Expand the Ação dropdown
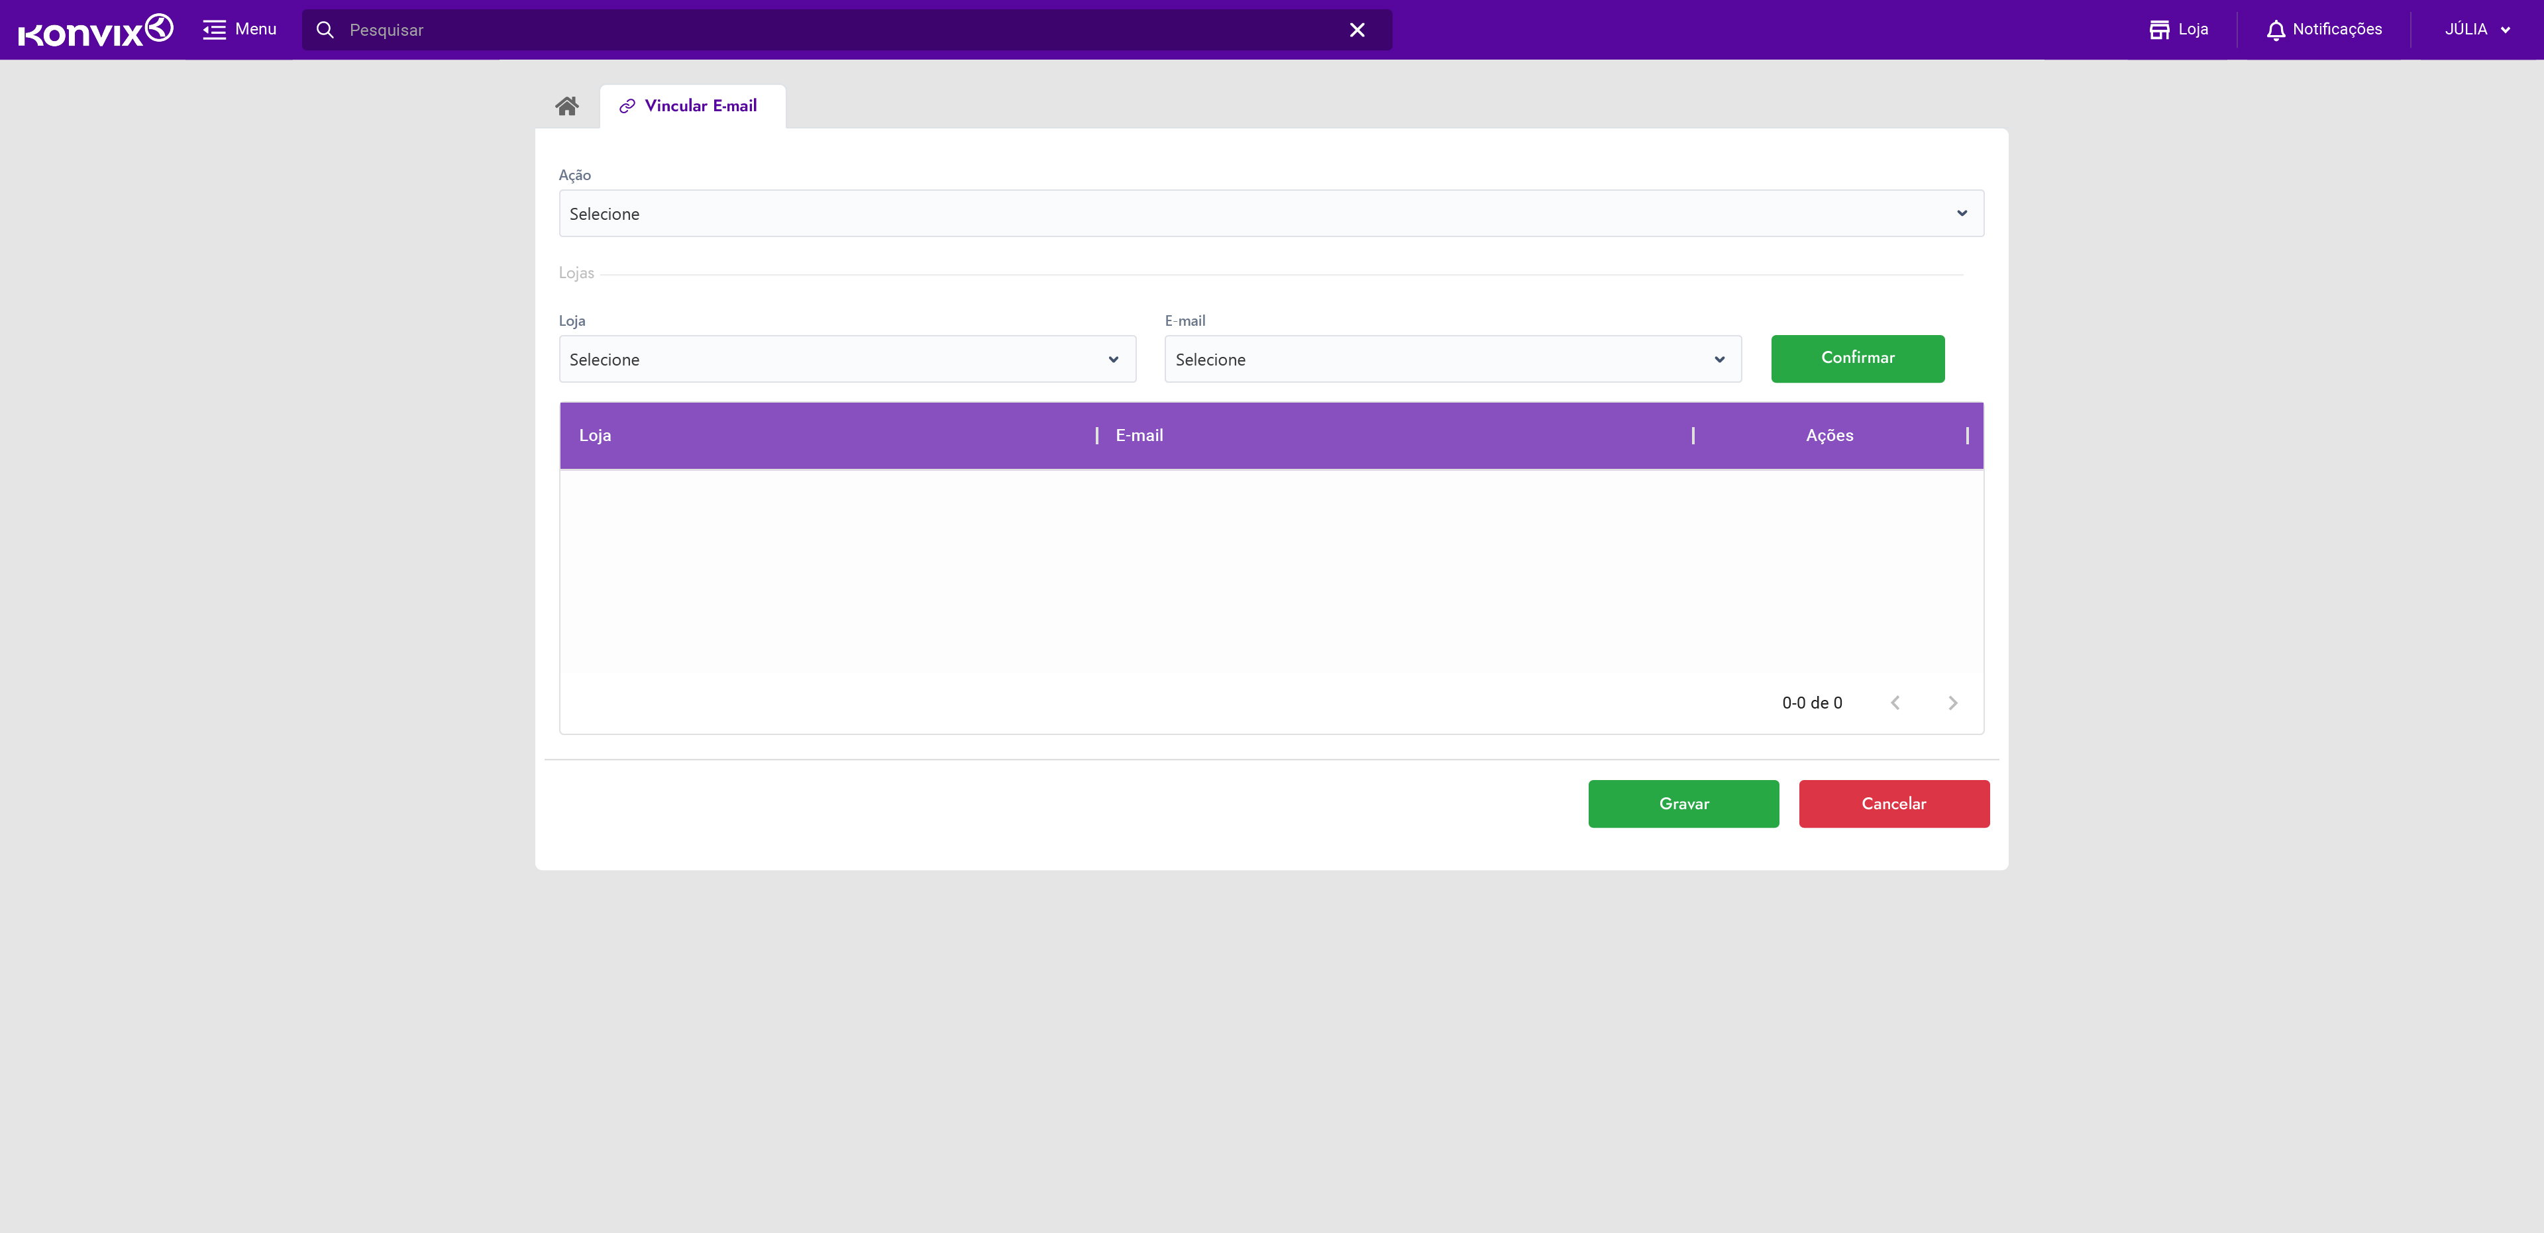Image resolution: width=2544 pixels, height=1233 pixels. [x=1271, y=213]
